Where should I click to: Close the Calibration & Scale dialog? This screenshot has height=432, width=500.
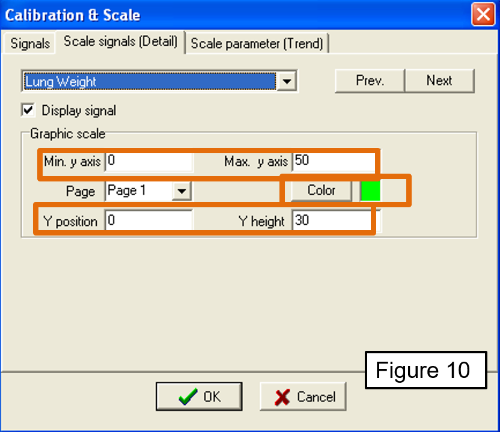(483, 14)
